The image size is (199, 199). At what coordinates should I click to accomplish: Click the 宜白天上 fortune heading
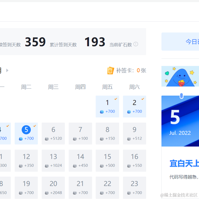(184, 164)
